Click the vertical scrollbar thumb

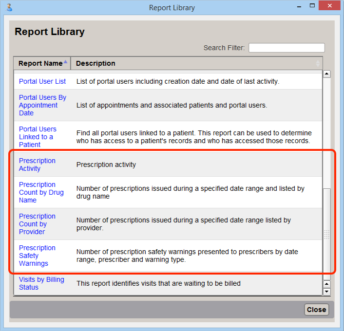click(x=327, y=234)
